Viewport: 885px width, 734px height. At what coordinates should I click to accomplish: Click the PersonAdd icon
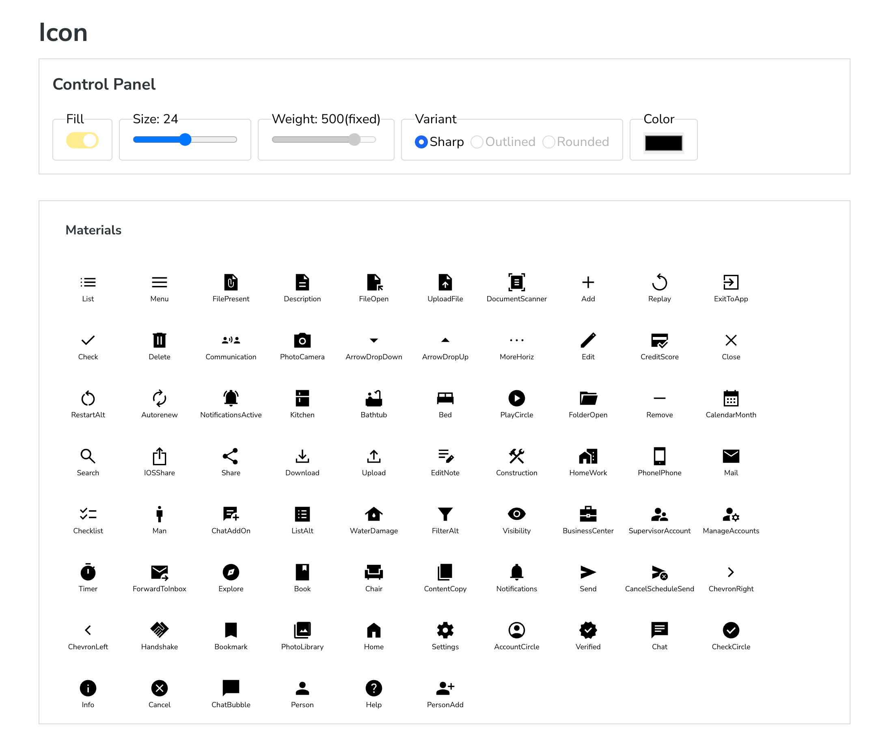tap(445, 688)
